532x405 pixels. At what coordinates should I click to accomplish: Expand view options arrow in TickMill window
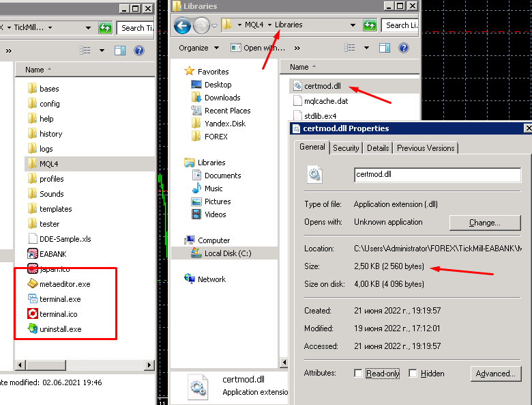click(102, 51)
